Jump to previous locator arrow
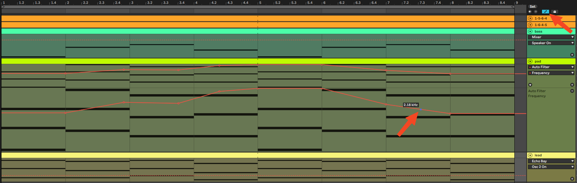Image resolution: width=577 pixels, height=183 pixels. pos(530,12)
